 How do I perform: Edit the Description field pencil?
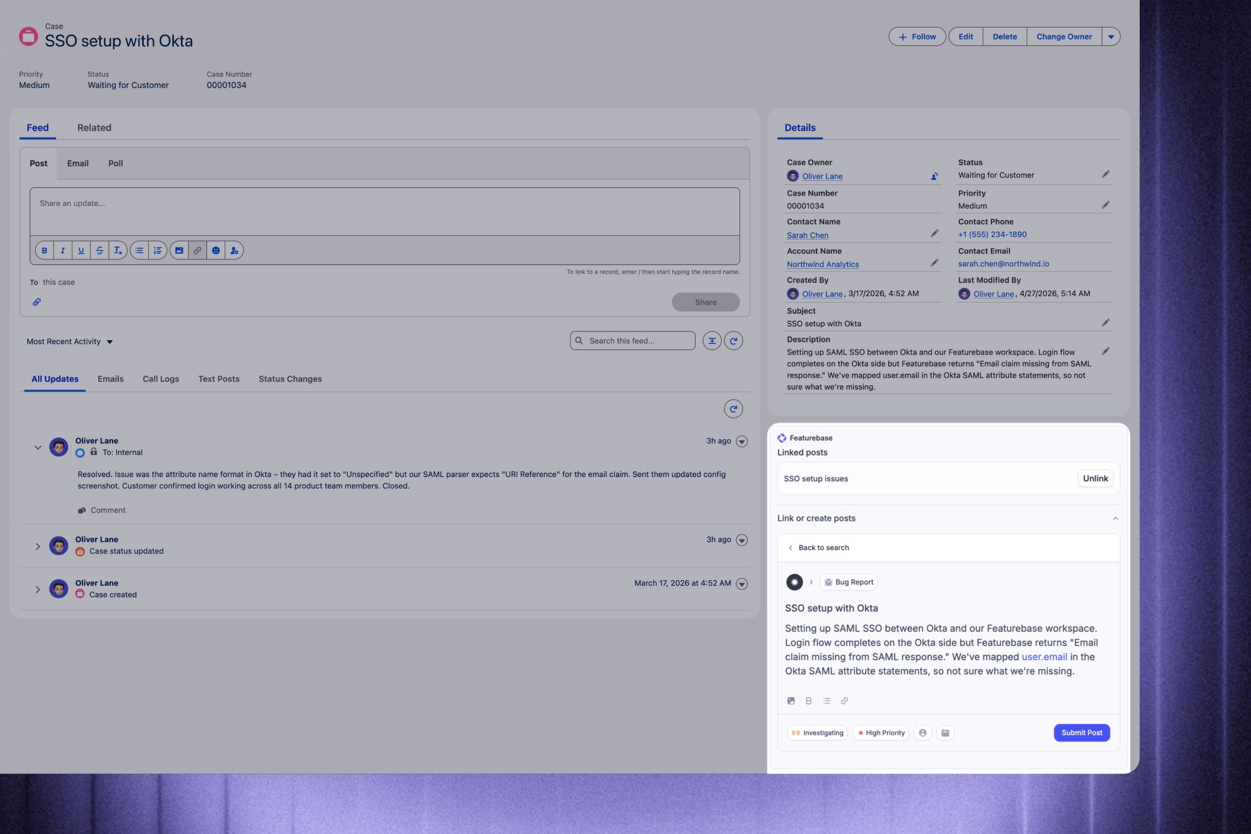[x=1105, y=351]
